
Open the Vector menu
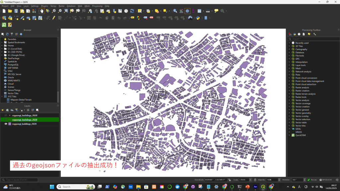click(x=53, y=6)
